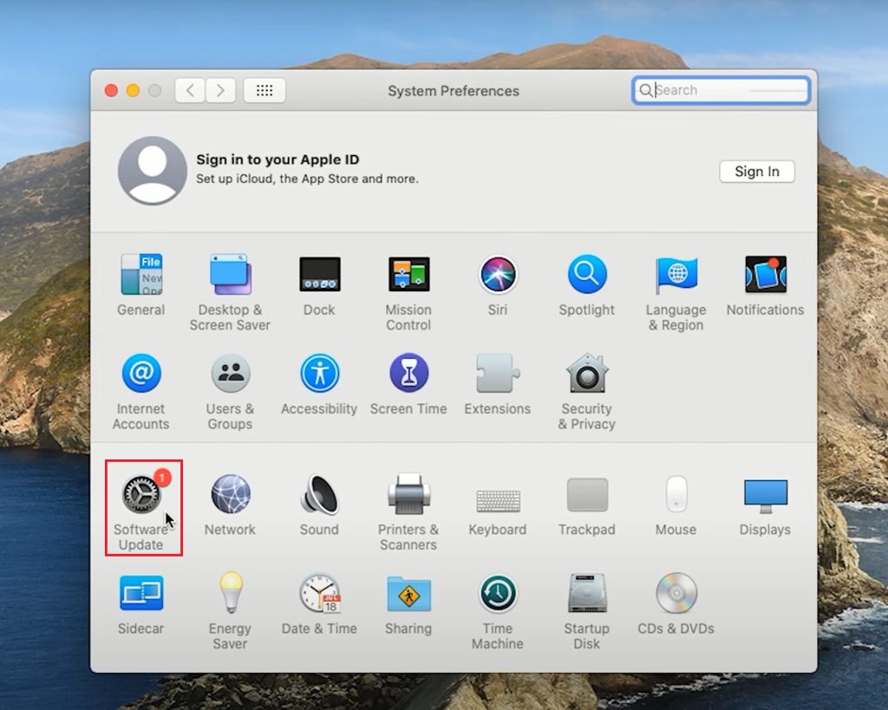Click the Apple ID profile picture
The image size is (888, 710).
coord(152,171)
